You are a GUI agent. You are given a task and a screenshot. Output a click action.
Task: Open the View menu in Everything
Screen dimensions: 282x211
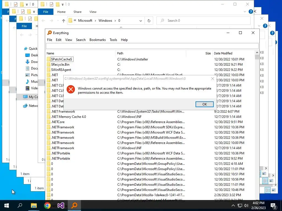coord(69,40)
